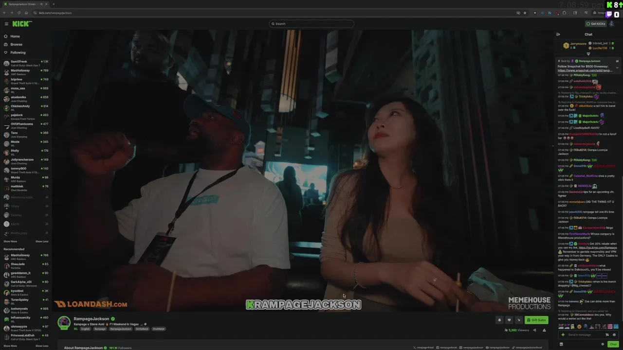Click the address bar URL
Image resolution: width=623 pixels, height=350 pixels.
(55, 13)
